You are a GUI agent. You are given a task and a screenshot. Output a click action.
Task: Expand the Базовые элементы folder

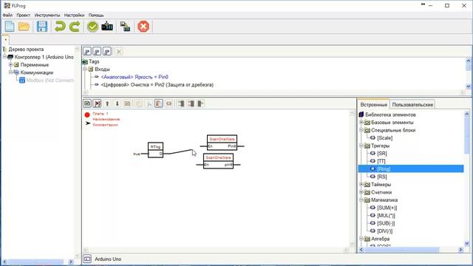[x=361, y=122]
